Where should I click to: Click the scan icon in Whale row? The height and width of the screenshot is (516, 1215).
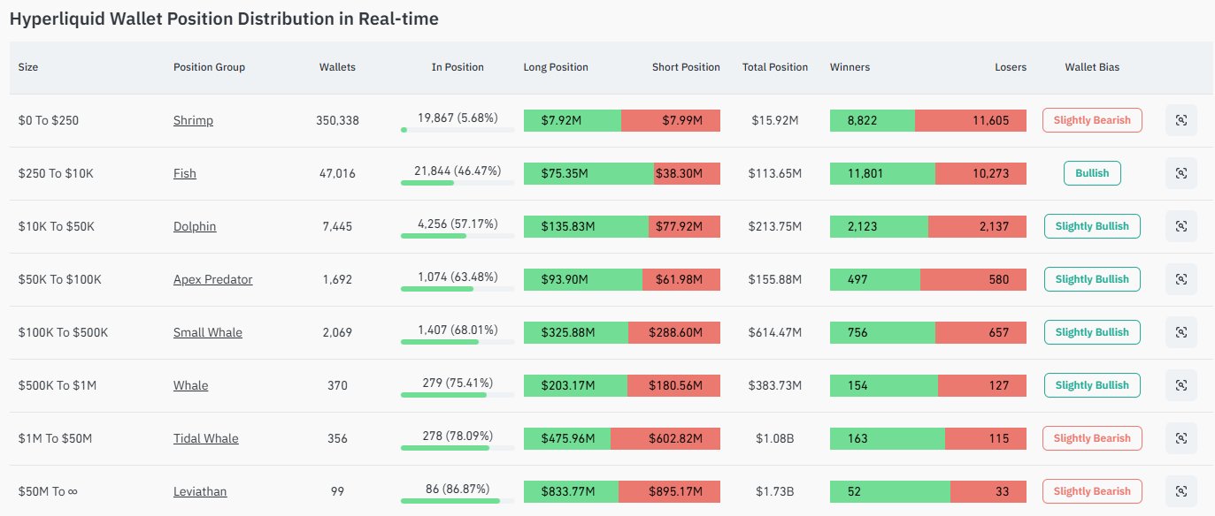1180,385
